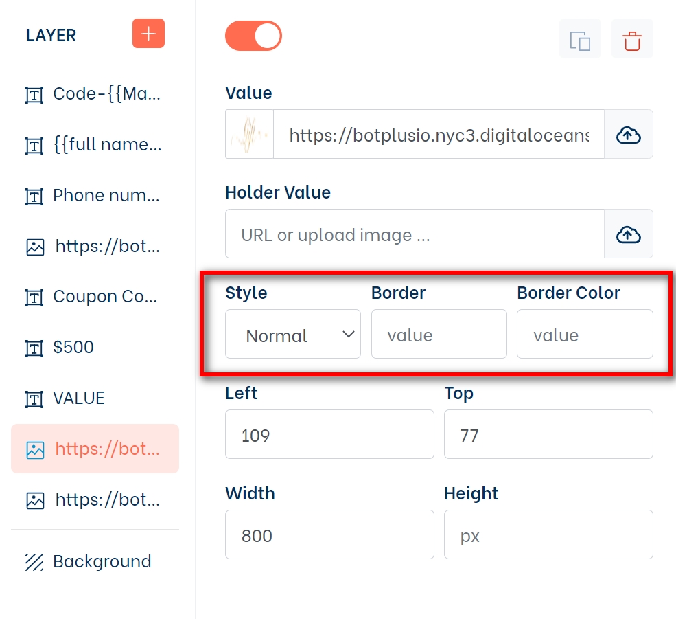Image resolution: width=676 pixels, height=619 pixels.
Task: Click the Width field showing 800
Action: (329, 535)
